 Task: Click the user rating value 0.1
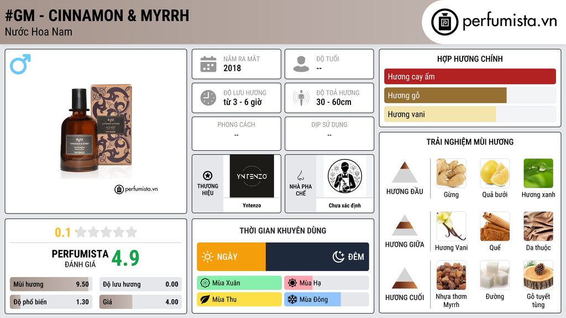62,232
